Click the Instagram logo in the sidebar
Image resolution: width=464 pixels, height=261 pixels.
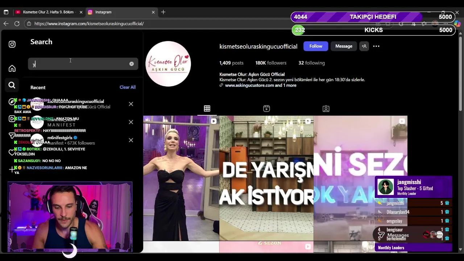tap(12, 44)
